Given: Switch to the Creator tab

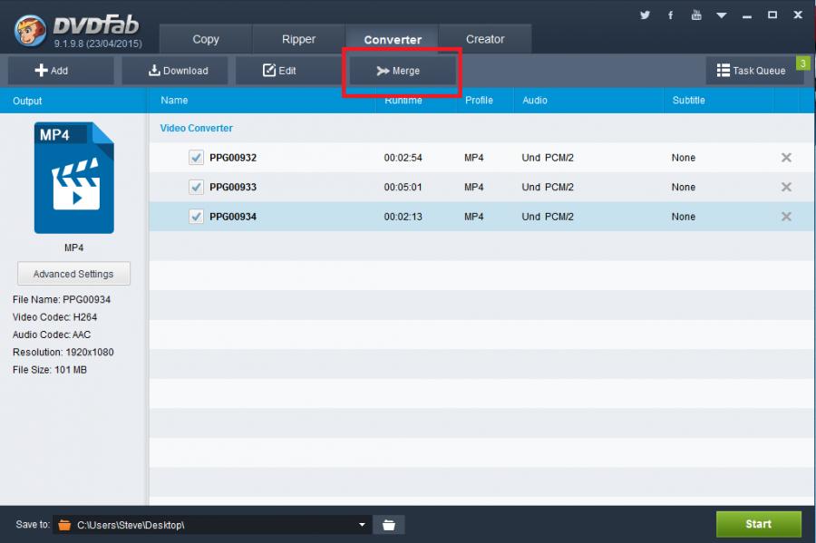Looking at the screenshot, I should [x=485, y=39].
